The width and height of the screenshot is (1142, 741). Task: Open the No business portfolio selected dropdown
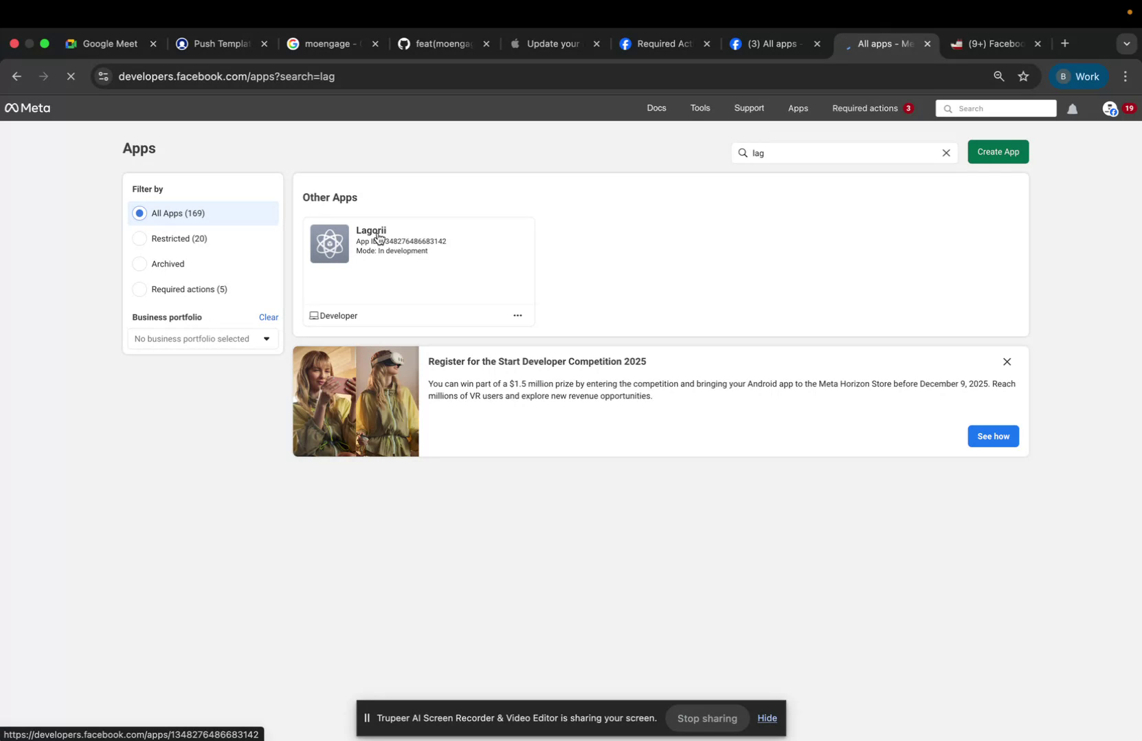pos(202,338)
